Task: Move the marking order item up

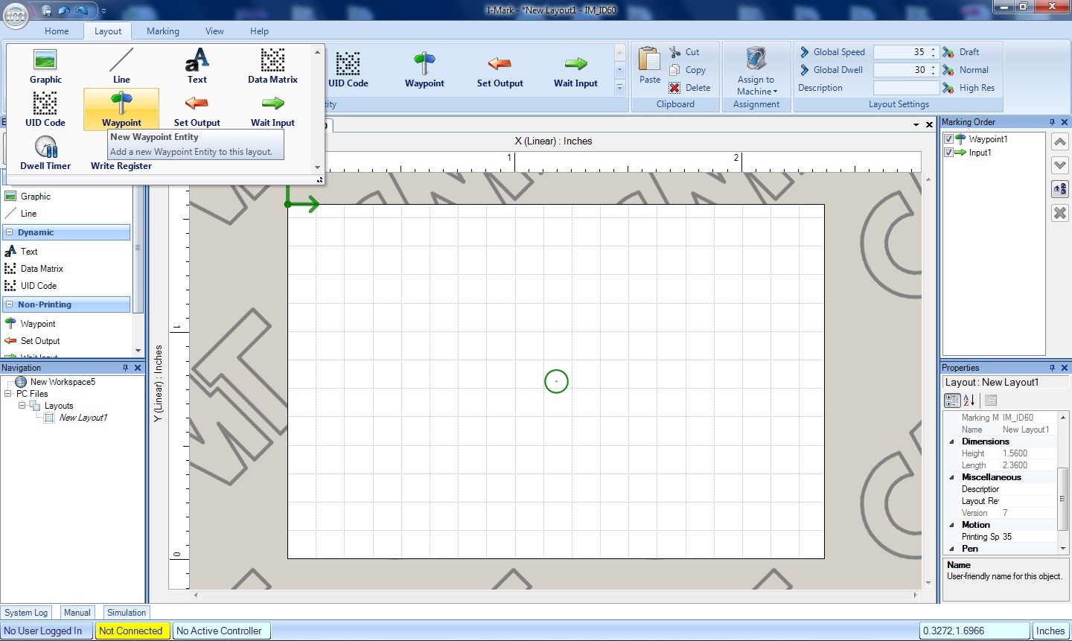Action: coord(1060,141)
